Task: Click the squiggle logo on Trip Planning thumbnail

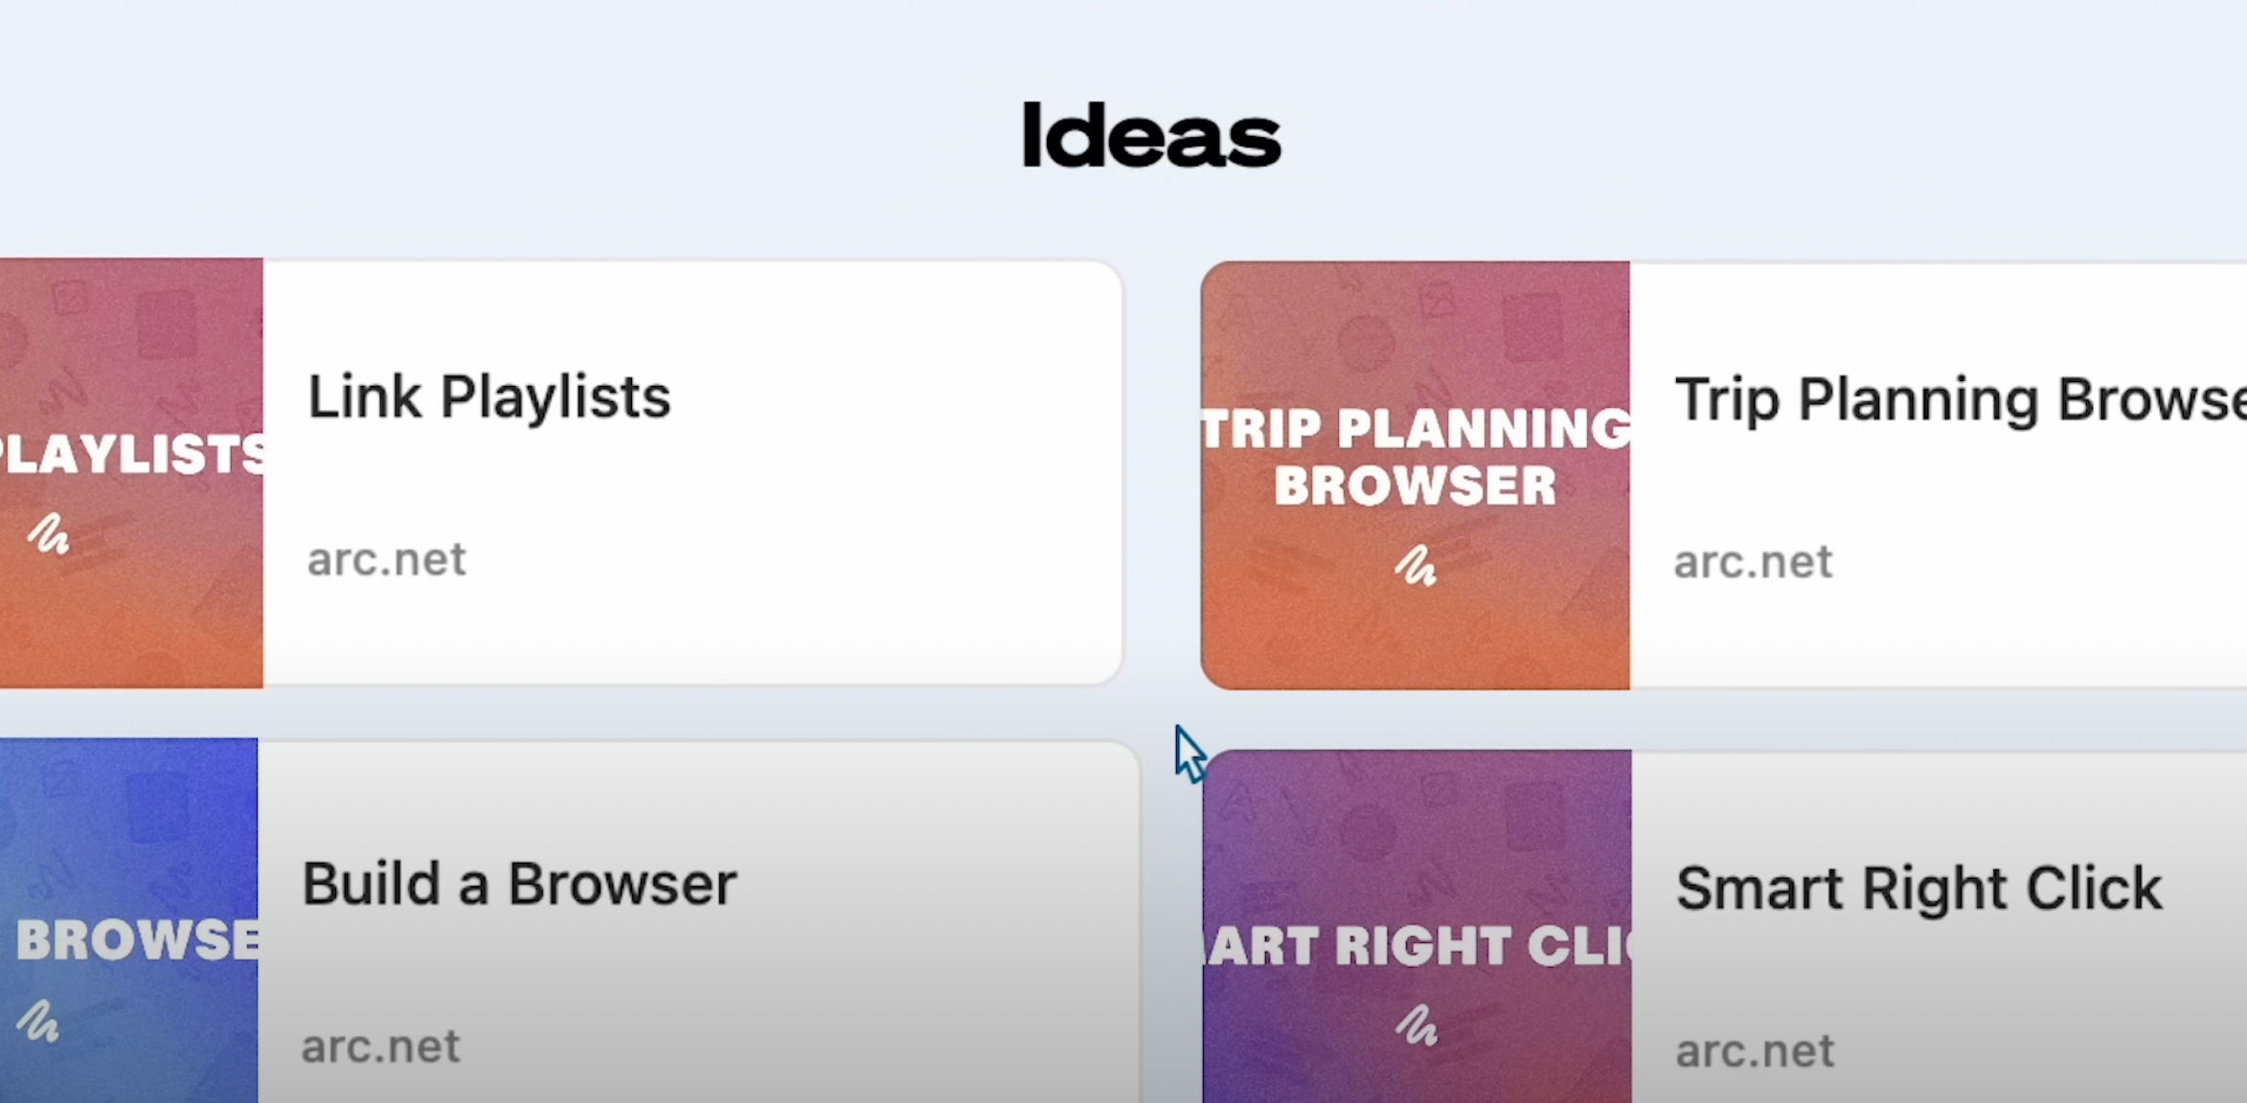Action: [1416, 565]
